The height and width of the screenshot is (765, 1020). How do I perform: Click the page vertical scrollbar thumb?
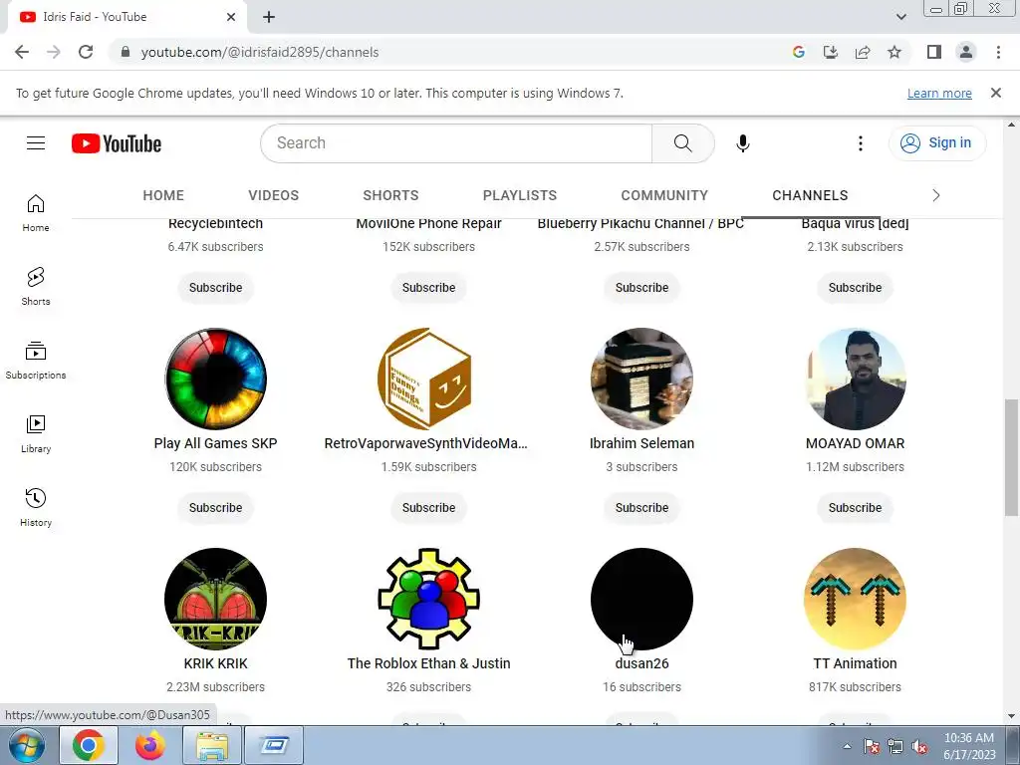click(x=1012, y=457)
